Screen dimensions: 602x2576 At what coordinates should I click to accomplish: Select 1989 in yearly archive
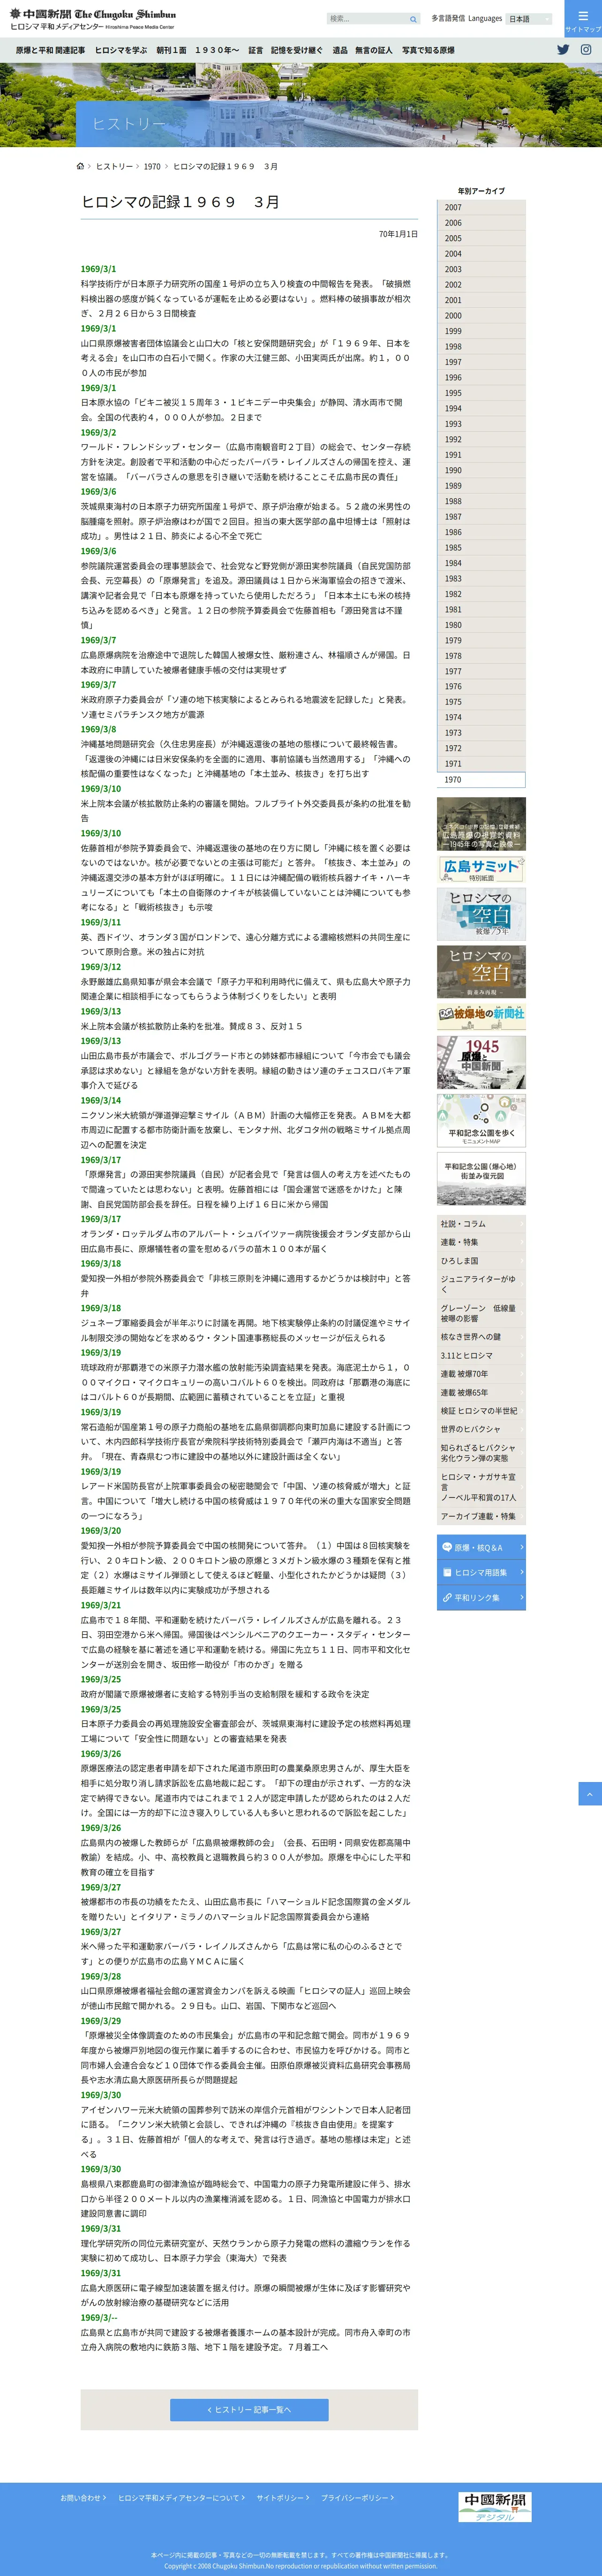pos(481,486)
